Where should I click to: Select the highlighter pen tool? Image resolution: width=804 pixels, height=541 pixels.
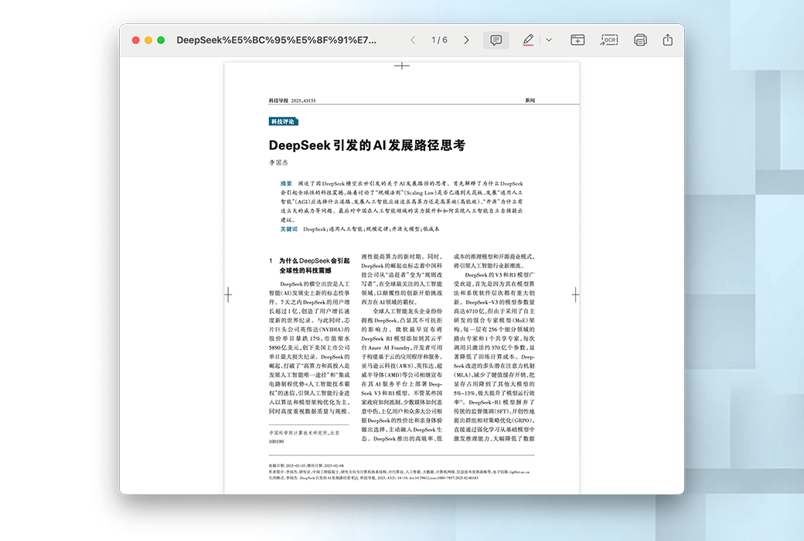[x=528, y=40]
